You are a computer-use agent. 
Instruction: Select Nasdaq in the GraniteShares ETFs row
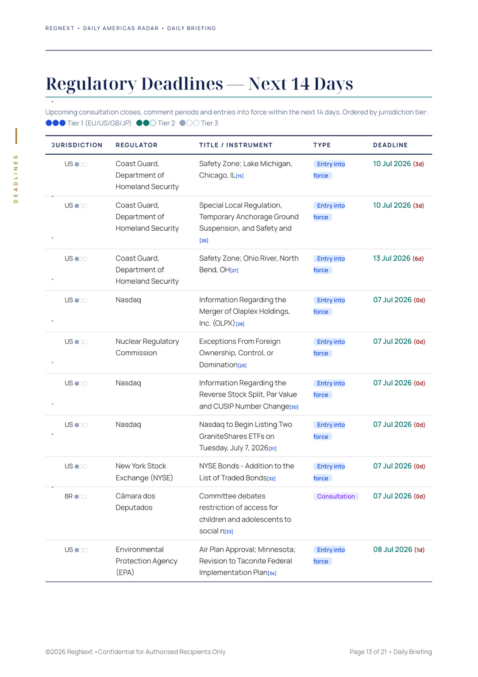(128, 424)
